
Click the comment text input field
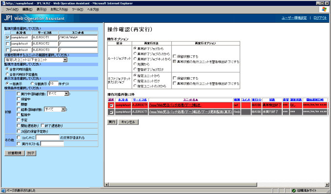coord(47,138)
